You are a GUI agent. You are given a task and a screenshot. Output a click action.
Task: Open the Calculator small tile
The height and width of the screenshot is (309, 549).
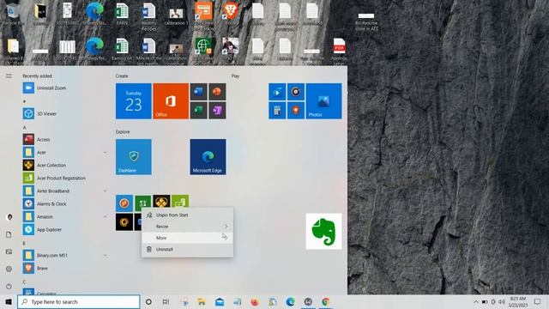tap(277, 111)
